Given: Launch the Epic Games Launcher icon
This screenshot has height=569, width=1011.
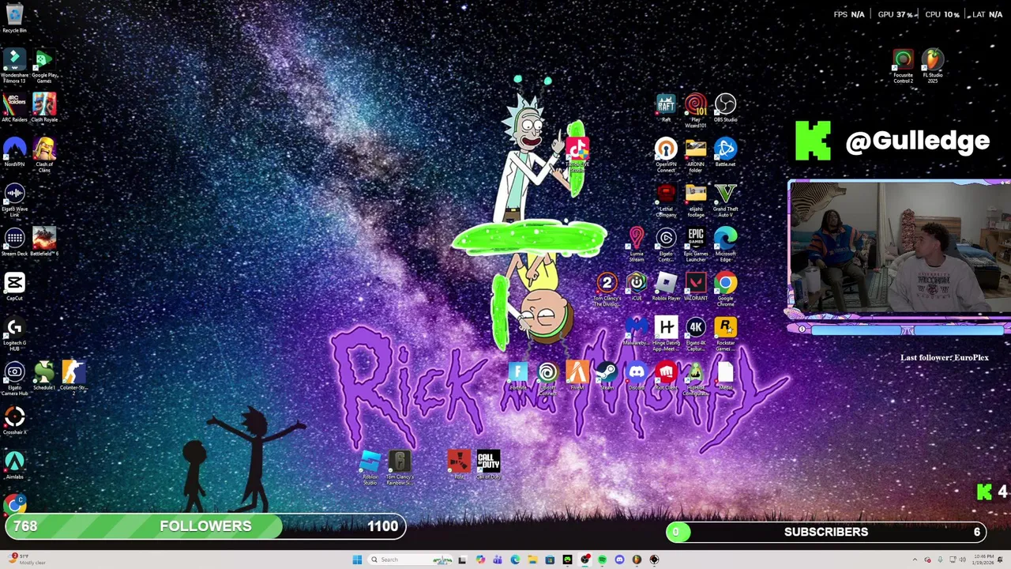Looking at the screenshot, I should coord(696,245).
